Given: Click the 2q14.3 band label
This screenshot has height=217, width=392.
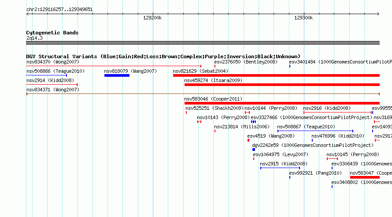Looking at the screenshot, I should (34, 38).
